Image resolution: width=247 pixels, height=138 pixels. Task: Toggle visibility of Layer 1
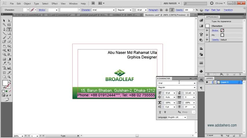[207, 82]
